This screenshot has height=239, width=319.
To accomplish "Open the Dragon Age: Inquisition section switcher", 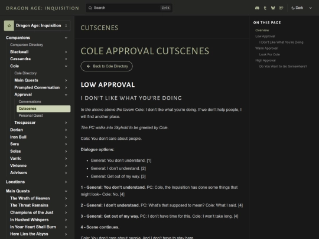I will point(37,25).
